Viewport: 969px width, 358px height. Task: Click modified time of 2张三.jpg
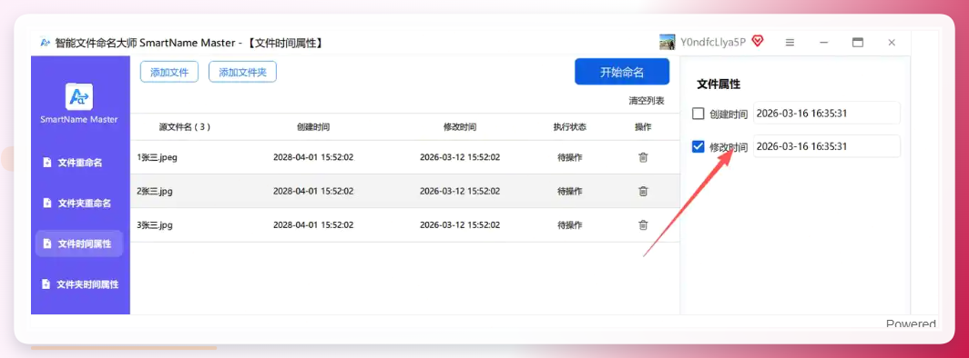tap(460, 191)
